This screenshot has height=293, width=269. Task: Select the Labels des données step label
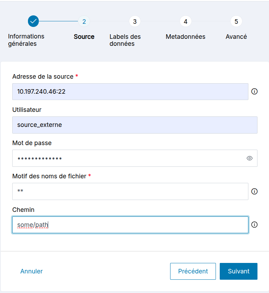pos(125,40)
